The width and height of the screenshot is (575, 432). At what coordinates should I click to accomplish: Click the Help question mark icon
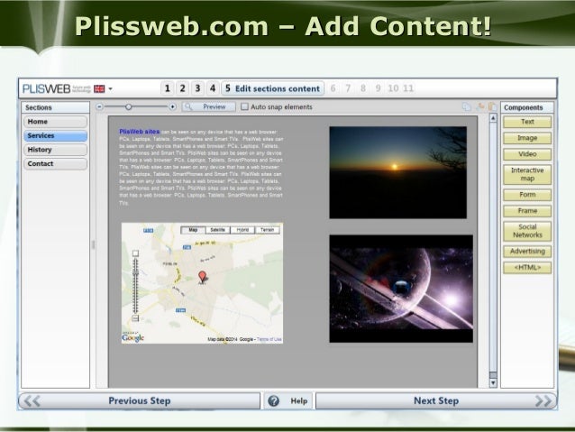pos(274,400)
